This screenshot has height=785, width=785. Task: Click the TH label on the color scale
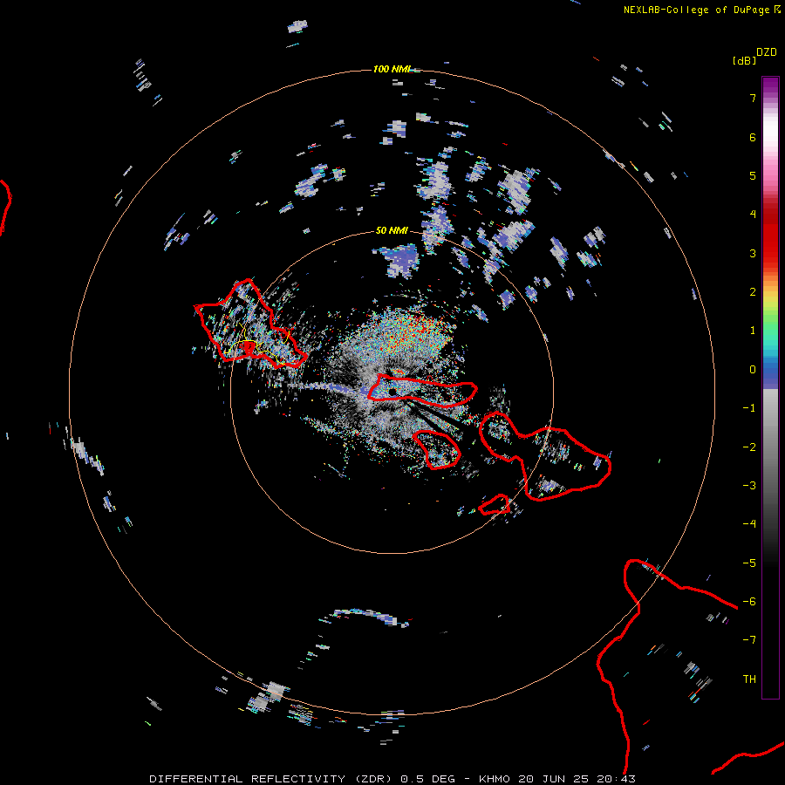[749, 679]
